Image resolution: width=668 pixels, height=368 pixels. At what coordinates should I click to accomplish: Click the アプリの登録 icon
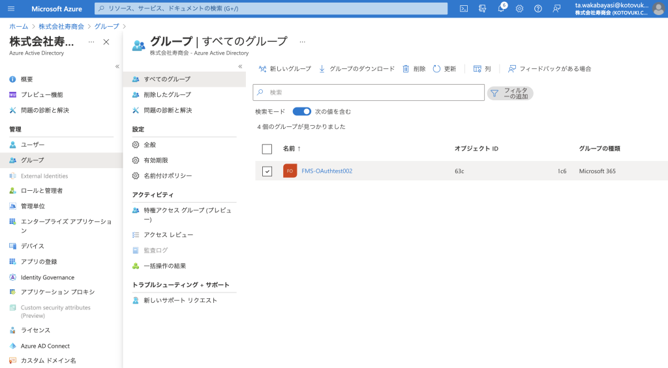point(13,261)
